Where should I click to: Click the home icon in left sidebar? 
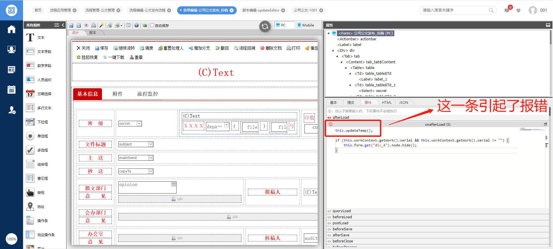[12, 29]
